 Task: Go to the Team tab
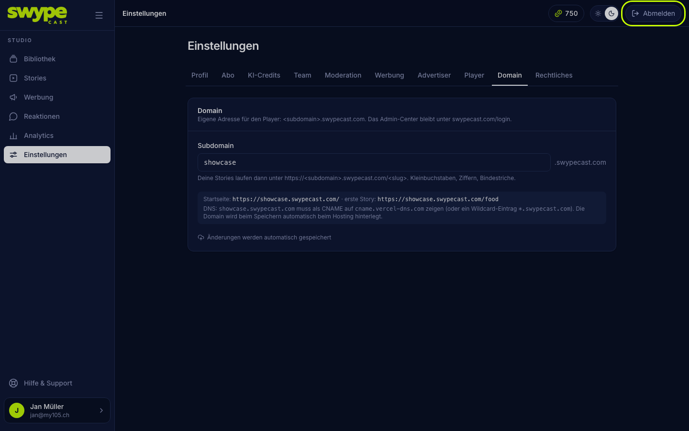(302, 75)
